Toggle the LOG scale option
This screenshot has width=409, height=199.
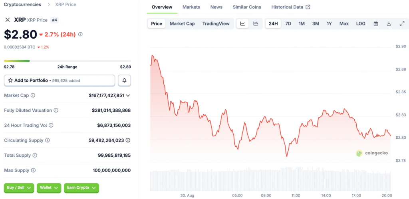point(361,24)
